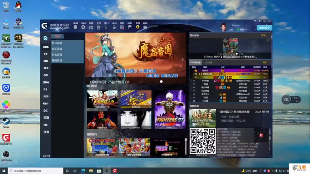Click the 刷新 link on the ranking panel
The width and height of the screenshot is (310, 174).
(x=265, y=63)
